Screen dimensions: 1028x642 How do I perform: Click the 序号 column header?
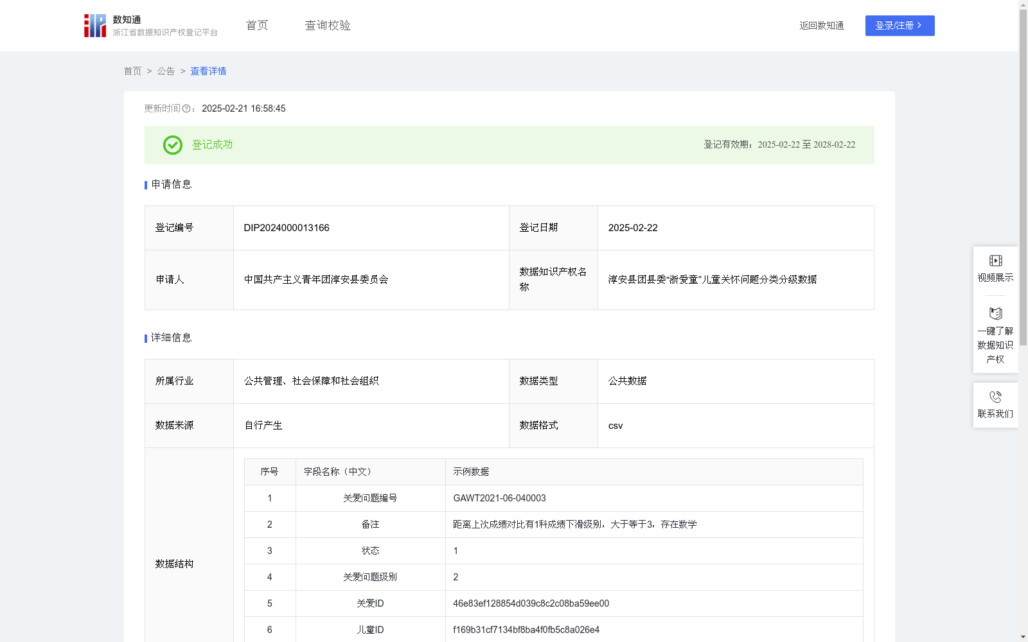pyautogui.click(x=269, y=472)
